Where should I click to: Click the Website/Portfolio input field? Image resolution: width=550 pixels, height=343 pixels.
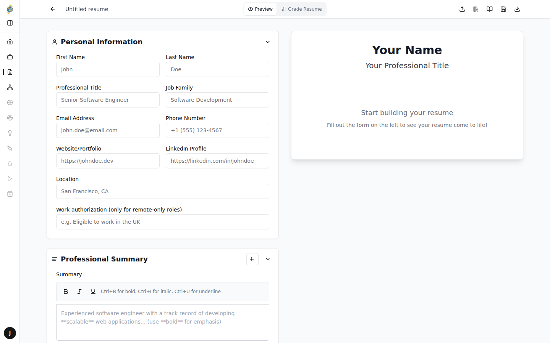pos(108,161)
